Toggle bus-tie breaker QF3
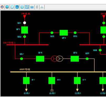The height and width of the screenshot is (97, 106). coord(64,33)
